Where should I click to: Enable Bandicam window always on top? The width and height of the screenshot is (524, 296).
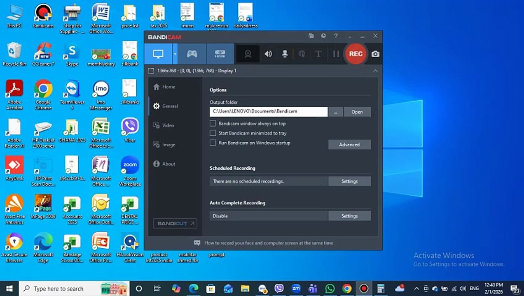(x=213, y=123)
